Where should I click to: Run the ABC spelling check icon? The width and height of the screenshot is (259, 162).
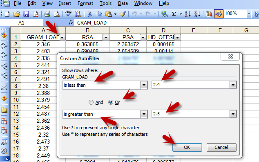coord(68,14)
